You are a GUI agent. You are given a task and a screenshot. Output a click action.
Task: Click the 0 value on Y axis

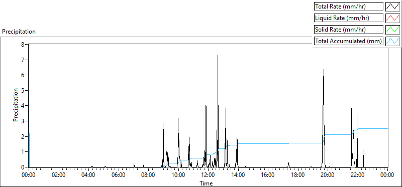pos(23,167)
